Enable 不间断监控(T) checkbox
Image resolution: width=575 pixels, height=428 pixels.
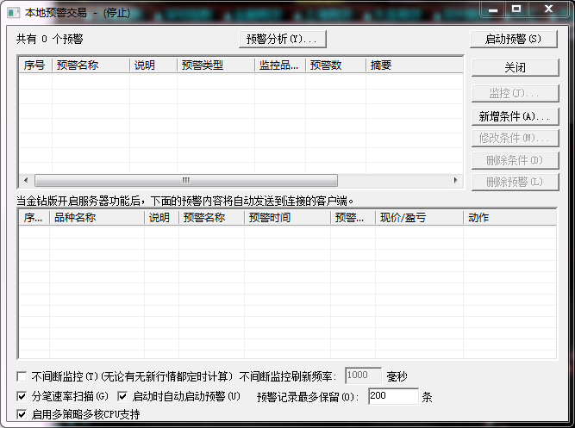pos(22,376)
